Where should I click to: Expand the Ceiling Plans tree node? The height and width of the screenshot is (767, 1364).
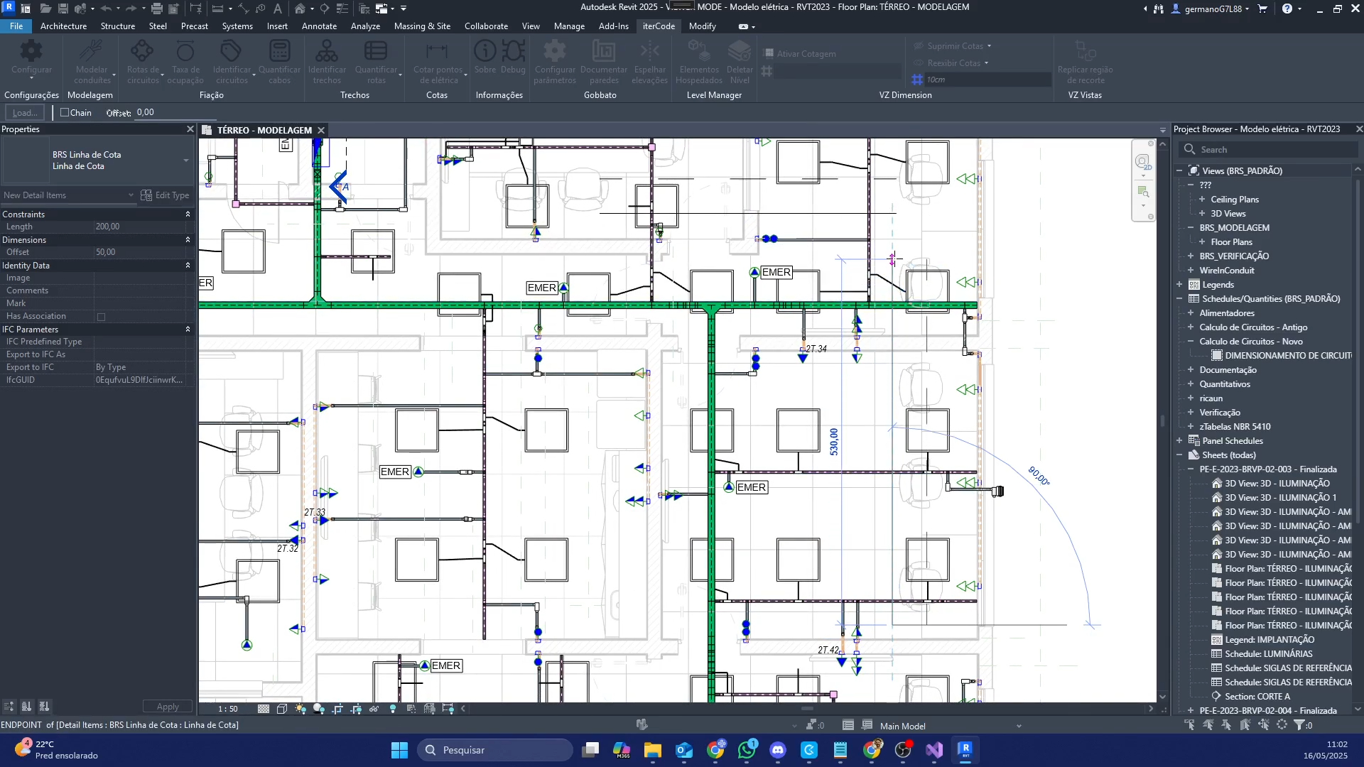(1202, 200)
